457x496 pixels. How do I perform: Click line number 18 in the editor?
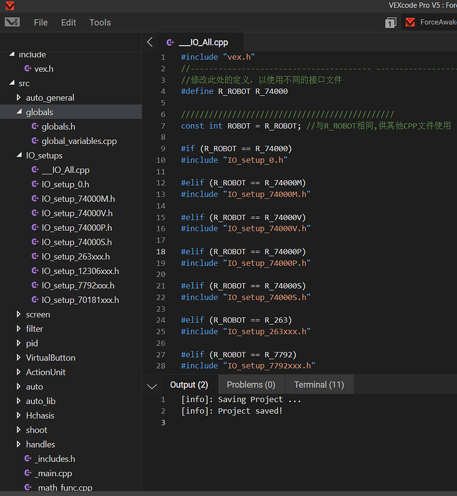[161, 251]
